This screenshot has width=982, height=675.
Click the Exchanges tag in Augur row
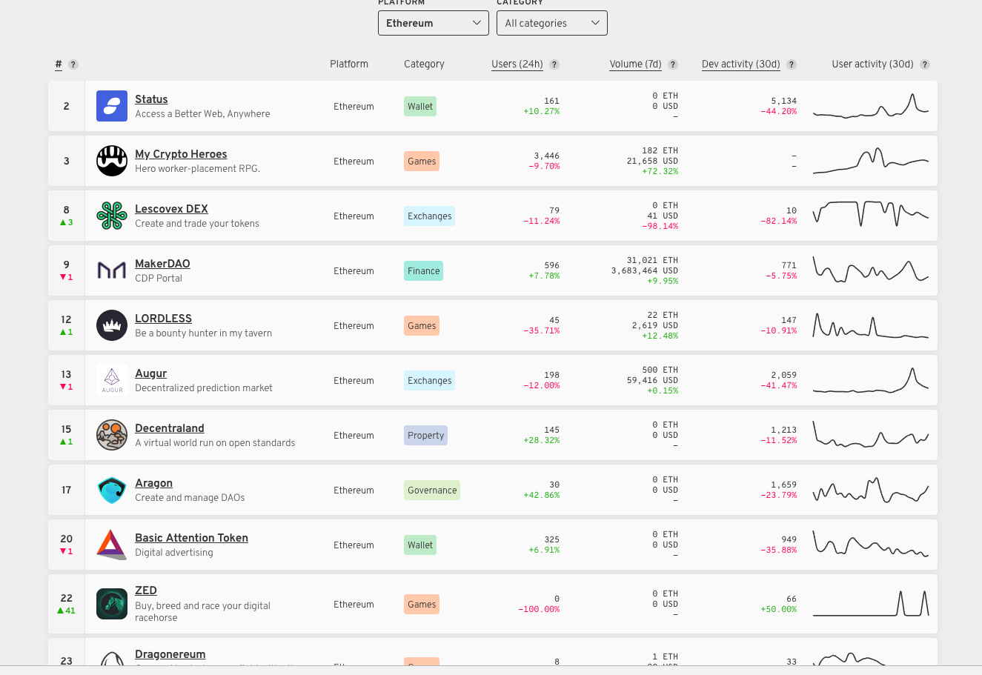(430, 381)
